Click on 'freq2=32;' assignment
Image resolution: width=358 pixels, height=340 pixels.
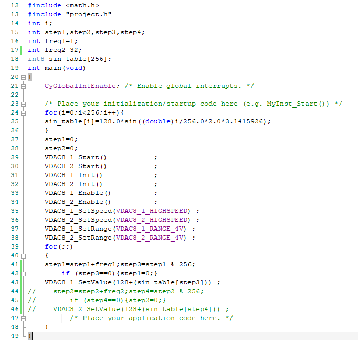(63, 50)
